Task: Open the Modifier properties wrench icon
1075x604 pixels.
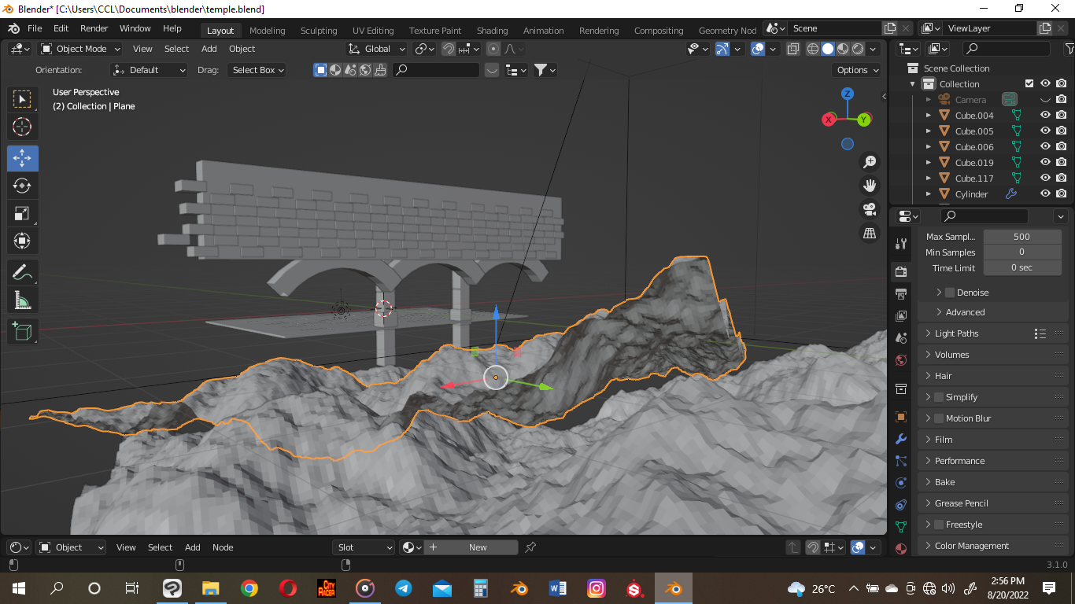Action: point(901,439)
